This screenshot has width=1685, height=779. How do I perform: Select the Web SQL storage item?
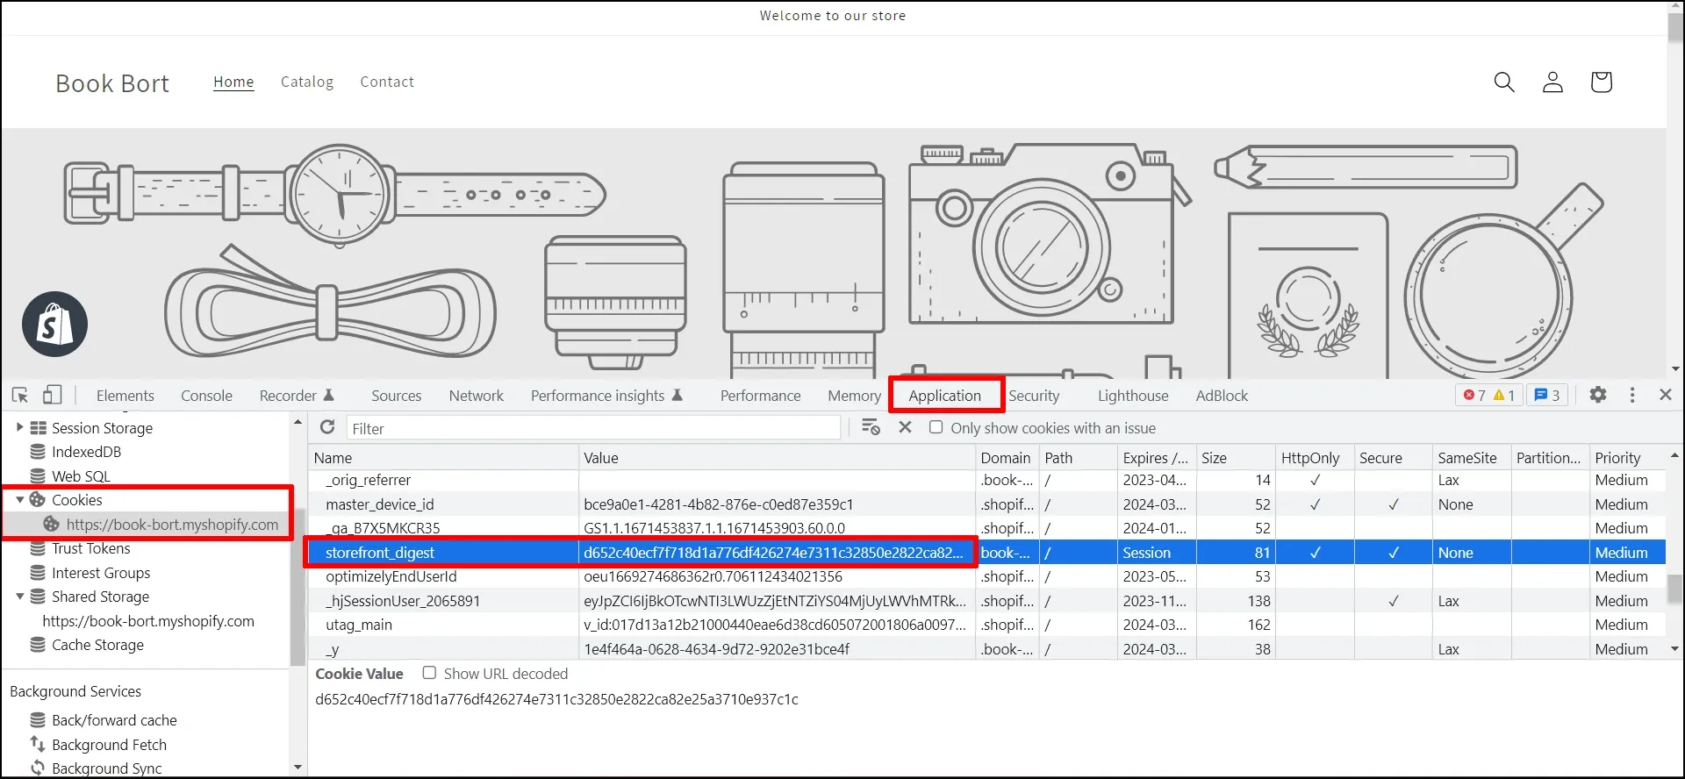click(x=81, y=476)
